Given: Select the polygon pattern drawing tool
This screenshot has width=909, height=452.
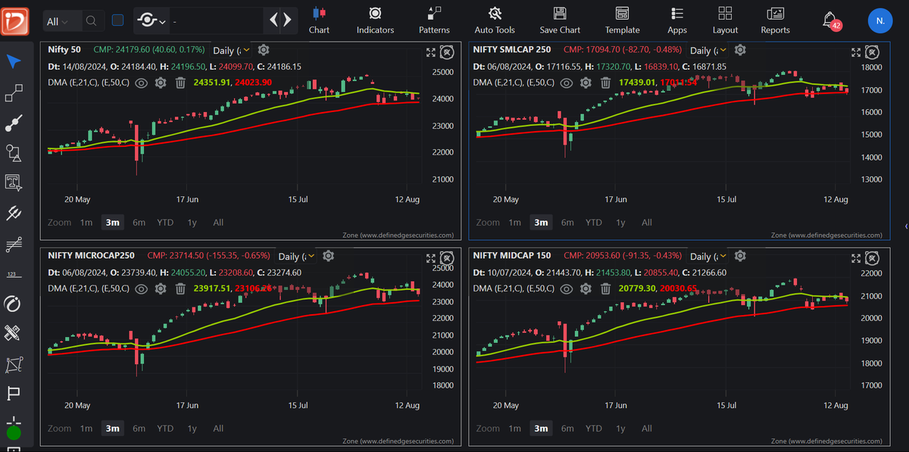Looking at the screenshot, I should coord(13,365).
